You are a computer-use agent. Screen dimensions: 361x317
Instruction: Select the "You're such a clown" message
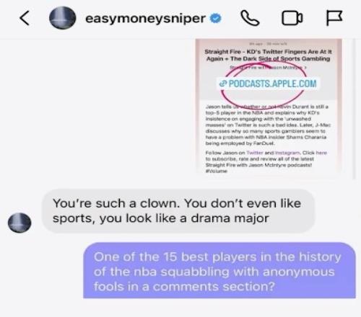click(178, 211)
